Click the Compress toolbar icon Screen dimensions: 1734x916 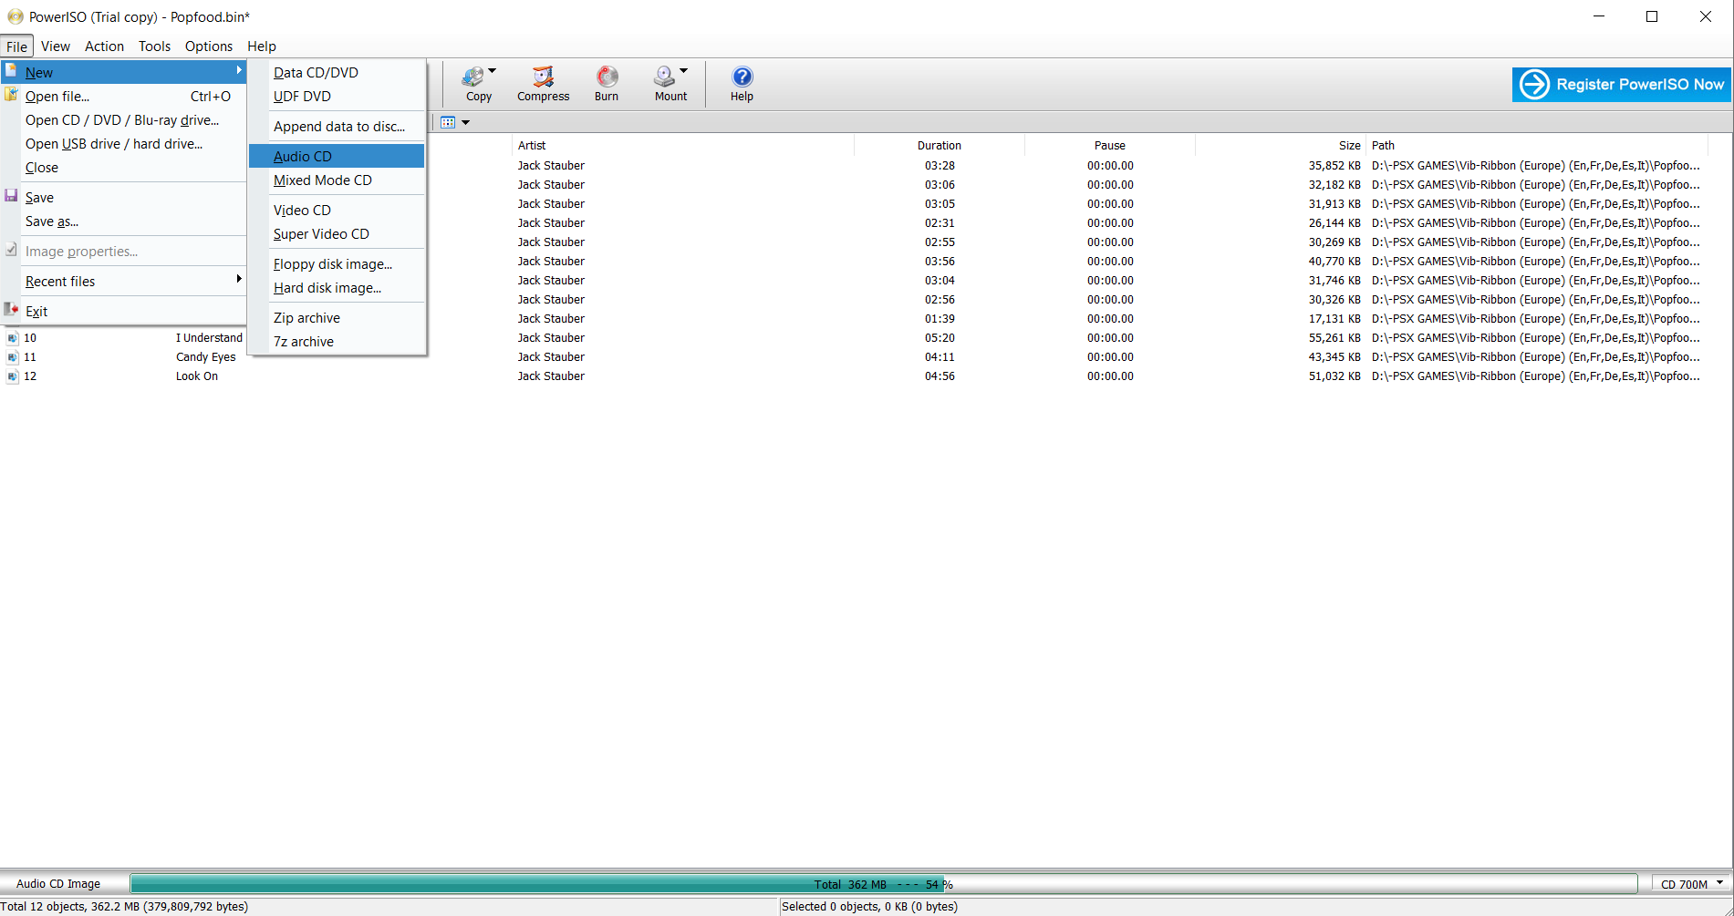(x=543, y=77)
